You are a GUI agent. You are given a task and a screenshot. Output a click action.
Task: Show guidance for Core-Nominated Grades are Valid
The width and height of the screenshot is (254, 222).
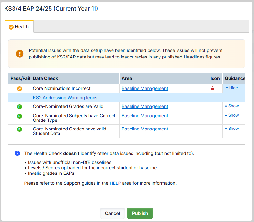pos(231,106)
